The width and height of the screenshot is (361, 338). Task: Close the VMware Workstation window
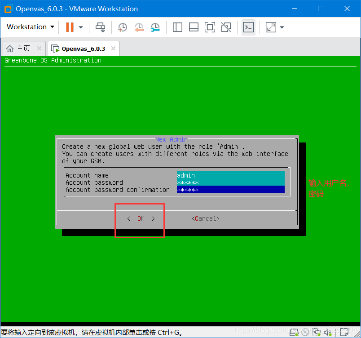(347, 9)
